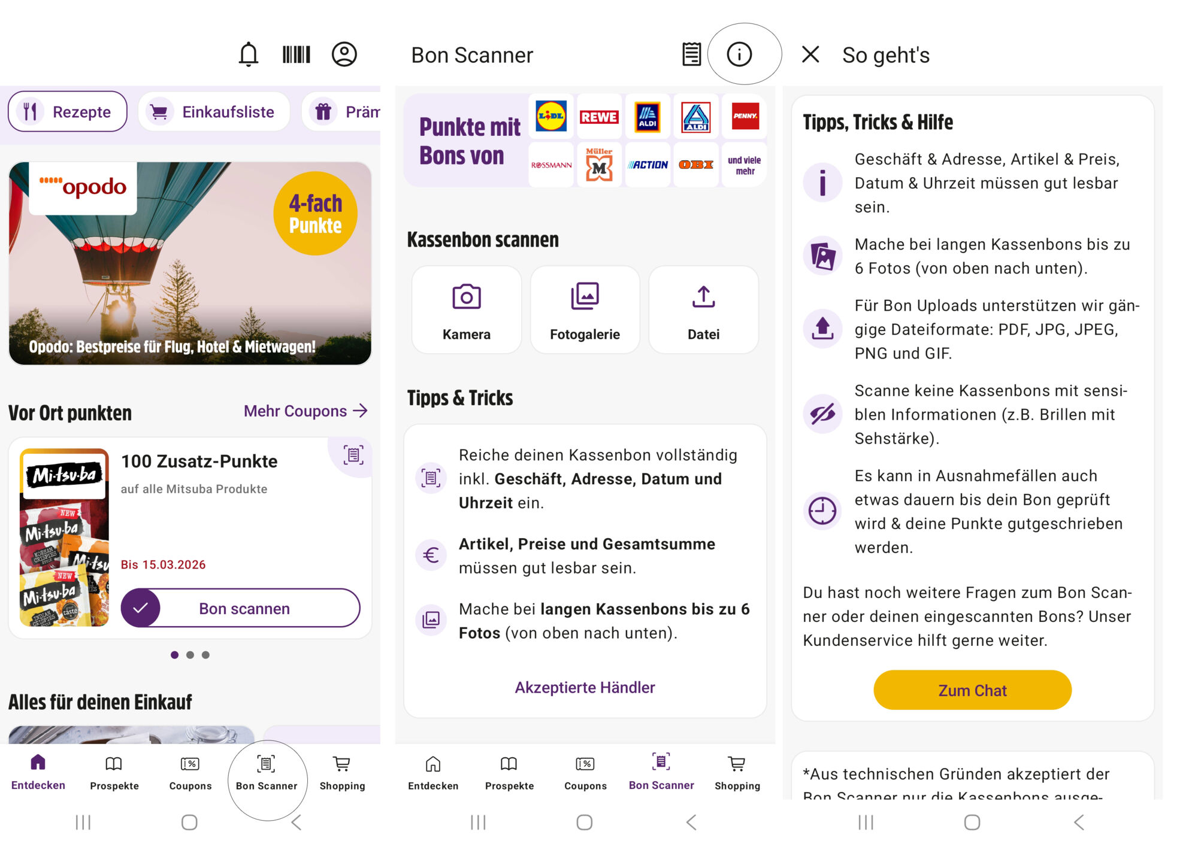Select Fotogalerie upload option
The image size is (1198, 847).
coord(585,310)
